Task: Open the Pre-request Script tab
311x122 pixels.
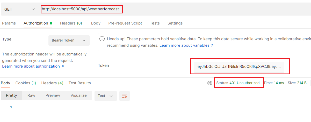Action: [125, 23]
